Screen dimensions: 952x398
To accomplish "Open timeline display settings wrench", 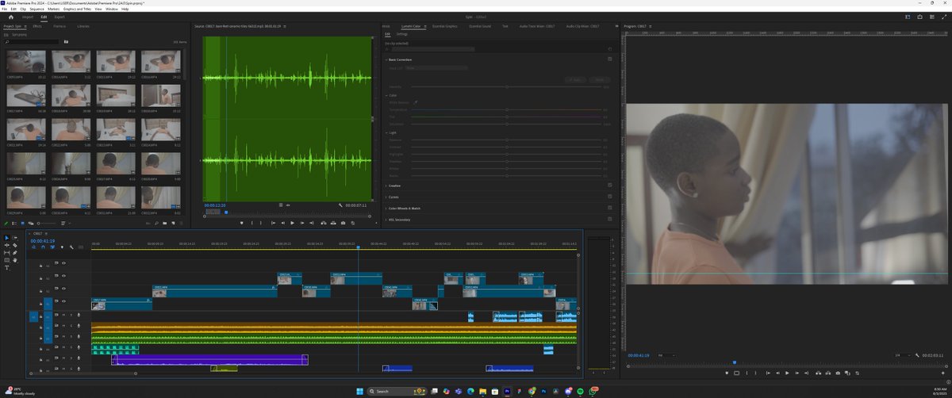I will [71, 247].
